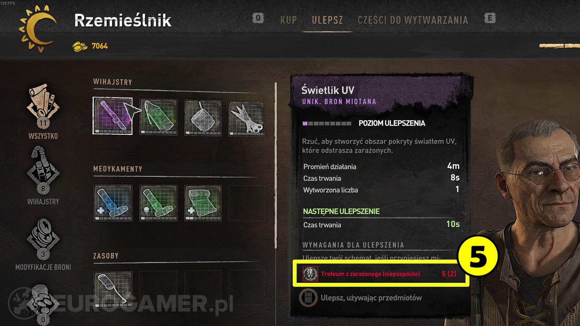
Task: Click the Poziom ulepszenia level bar
Action: pyautogui.click(x=327, y=123)
